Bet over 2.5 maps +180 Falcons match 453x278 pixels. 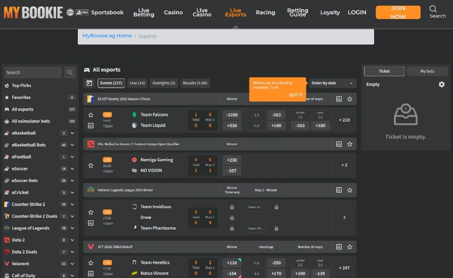(x=320, y=125)
